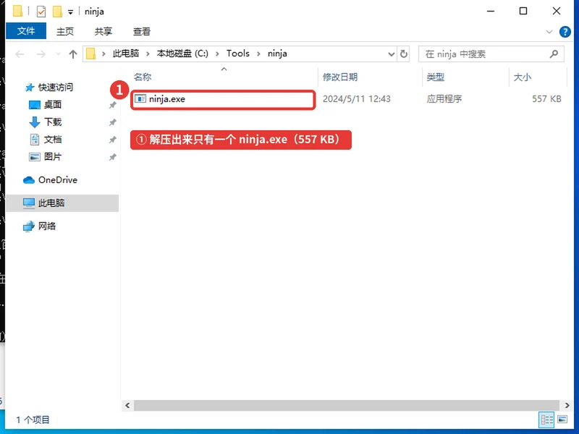579x434 pixels.
Task: Click the Properties quick access toolbar icon
Action: pyautogui.click(x=41, y=12)
